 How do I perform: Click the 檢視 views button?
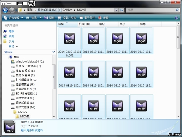pos(32,18)
